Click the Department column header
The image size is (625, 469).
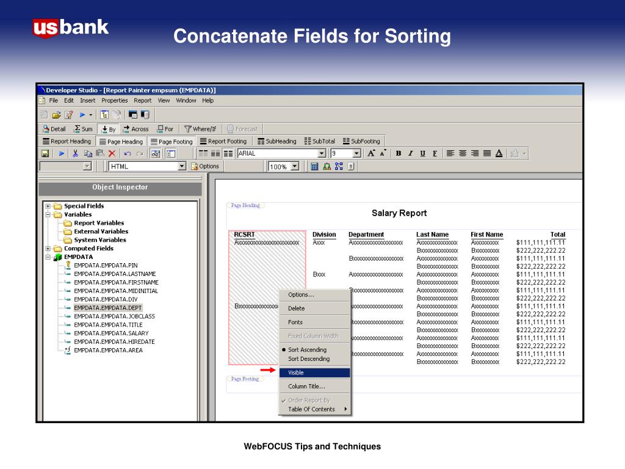[x=366, y=234]
